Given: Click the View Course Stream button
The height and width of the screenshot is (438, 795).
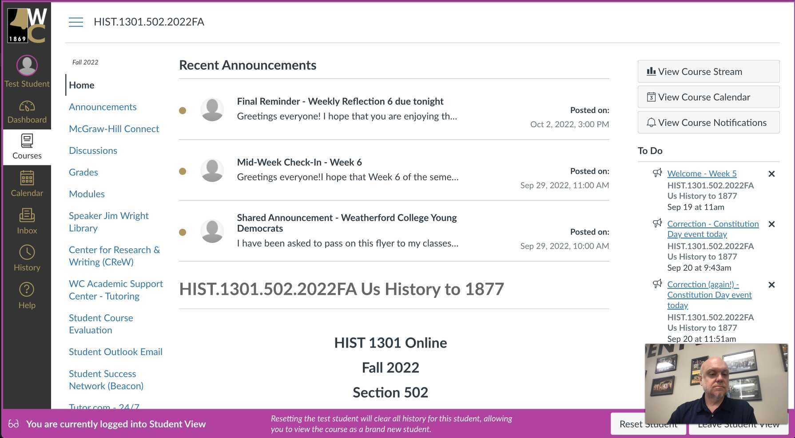Looking at the screenshot, I should [x=708, y=71].
